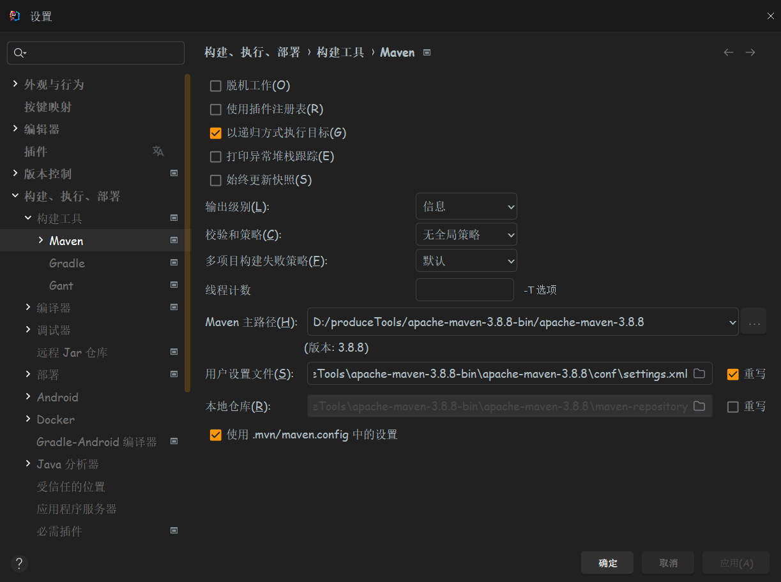The height and width of the screenshot is (582, 781).
Task: Open the 输出级别 dropdown
Action: 466,207
